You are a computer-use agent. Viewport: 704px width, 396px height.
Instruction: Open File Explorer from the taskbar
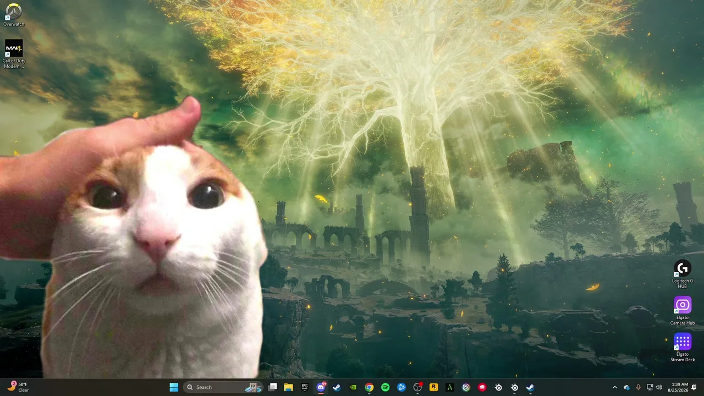[x=288, y=387]
